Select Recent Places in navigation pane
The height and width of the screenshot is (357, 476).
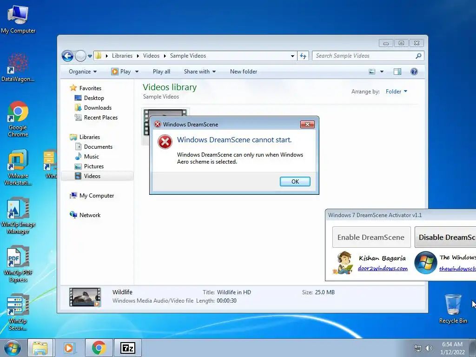coord(100,118)
